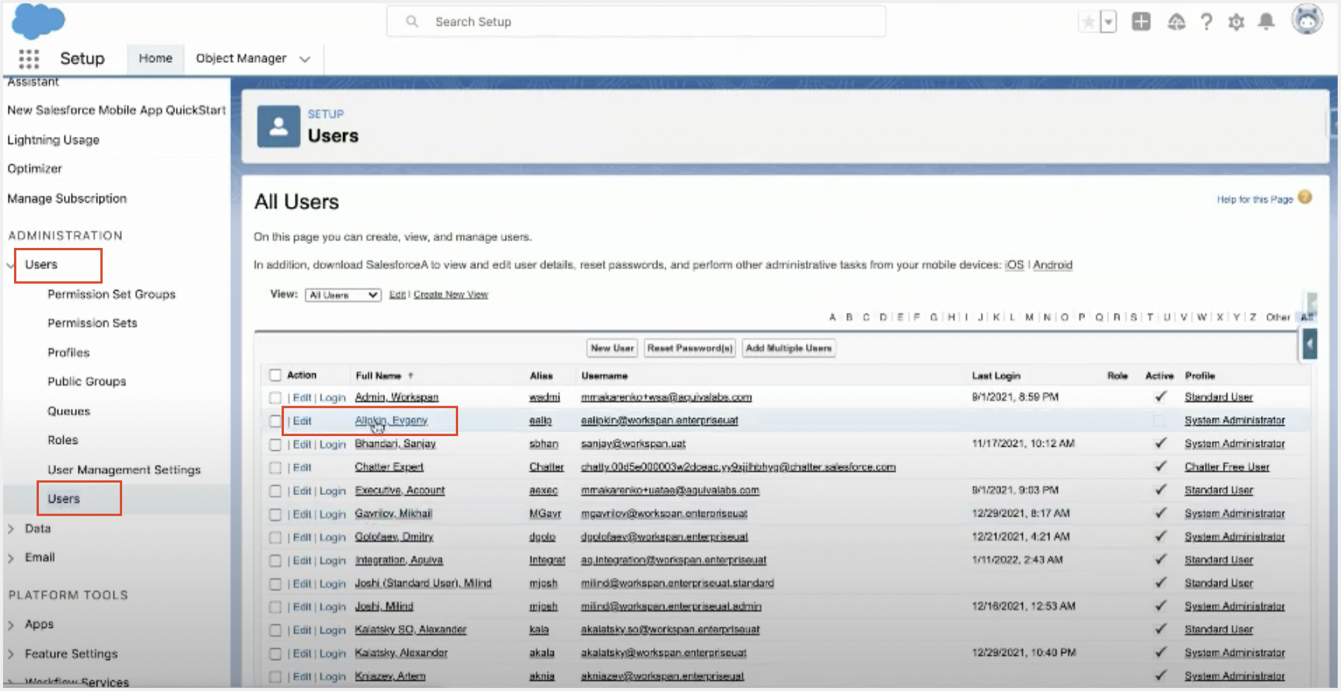Open Queues in the sidebar
The image size is (1341, 691).
coord(68,411)
